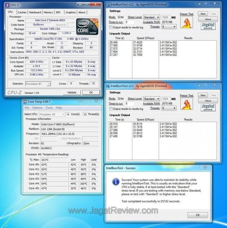Open the File menu in Core Temp
The width and height of the screenshot is (227, 228).
point(27,108)
